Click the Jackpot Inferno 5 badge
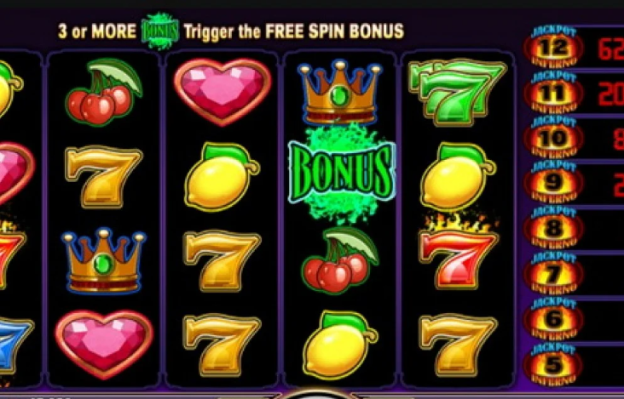 (x=553, y=364)
